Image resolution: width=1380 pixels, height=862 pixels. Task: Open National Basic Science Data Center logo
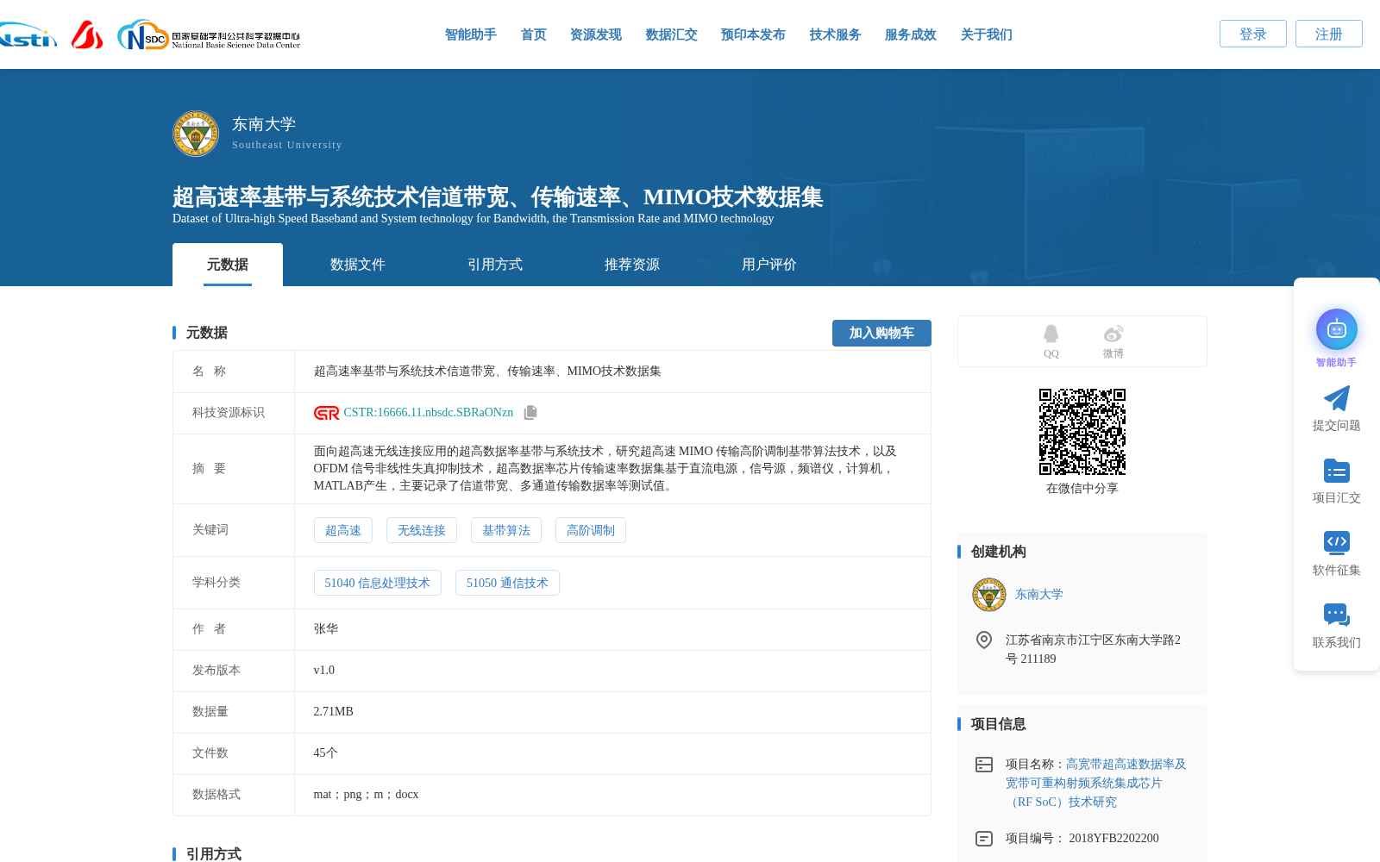coord(209,35)
